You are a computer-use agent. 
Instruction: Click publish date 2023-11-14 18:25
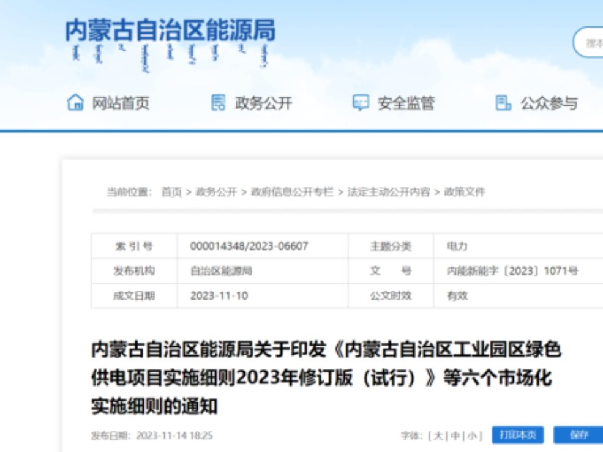(x=174, y=435)
